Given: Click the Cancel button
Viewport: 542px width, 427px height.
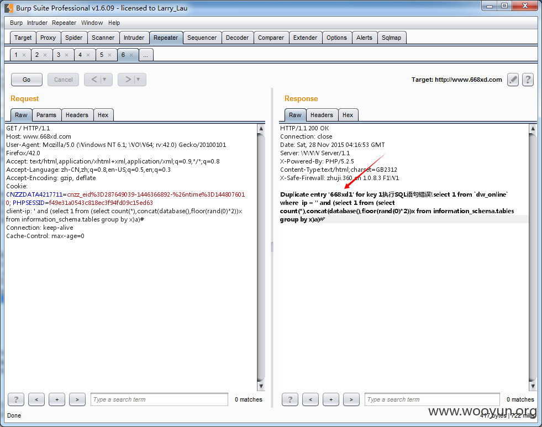Looking at the screenshot, I should click(63, 80).
